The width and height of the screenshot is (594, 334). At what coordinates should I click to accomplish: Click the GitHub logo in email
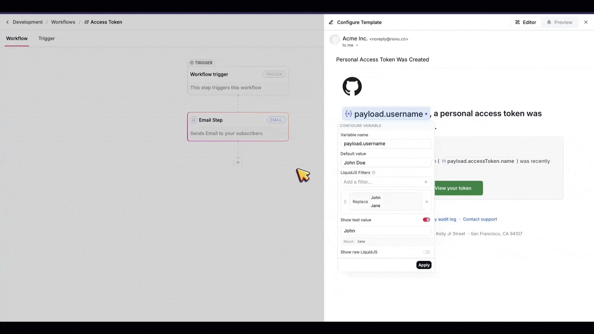[x=352, y=86]
